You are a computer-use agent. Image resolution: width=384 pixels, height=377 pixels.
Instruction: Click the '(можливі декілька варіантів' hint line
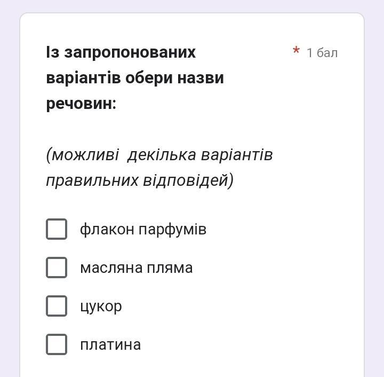pyautogui.click(x=159, y=155)
